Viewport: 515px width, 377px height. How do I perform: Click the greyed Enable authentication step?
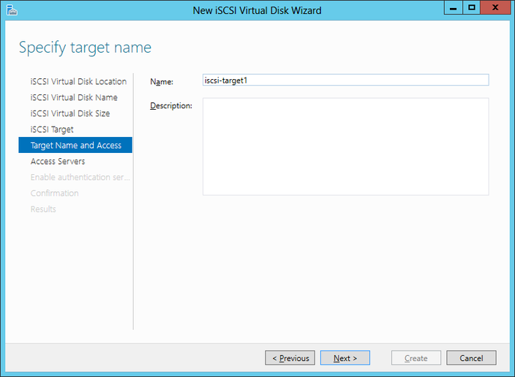[80, 177]
